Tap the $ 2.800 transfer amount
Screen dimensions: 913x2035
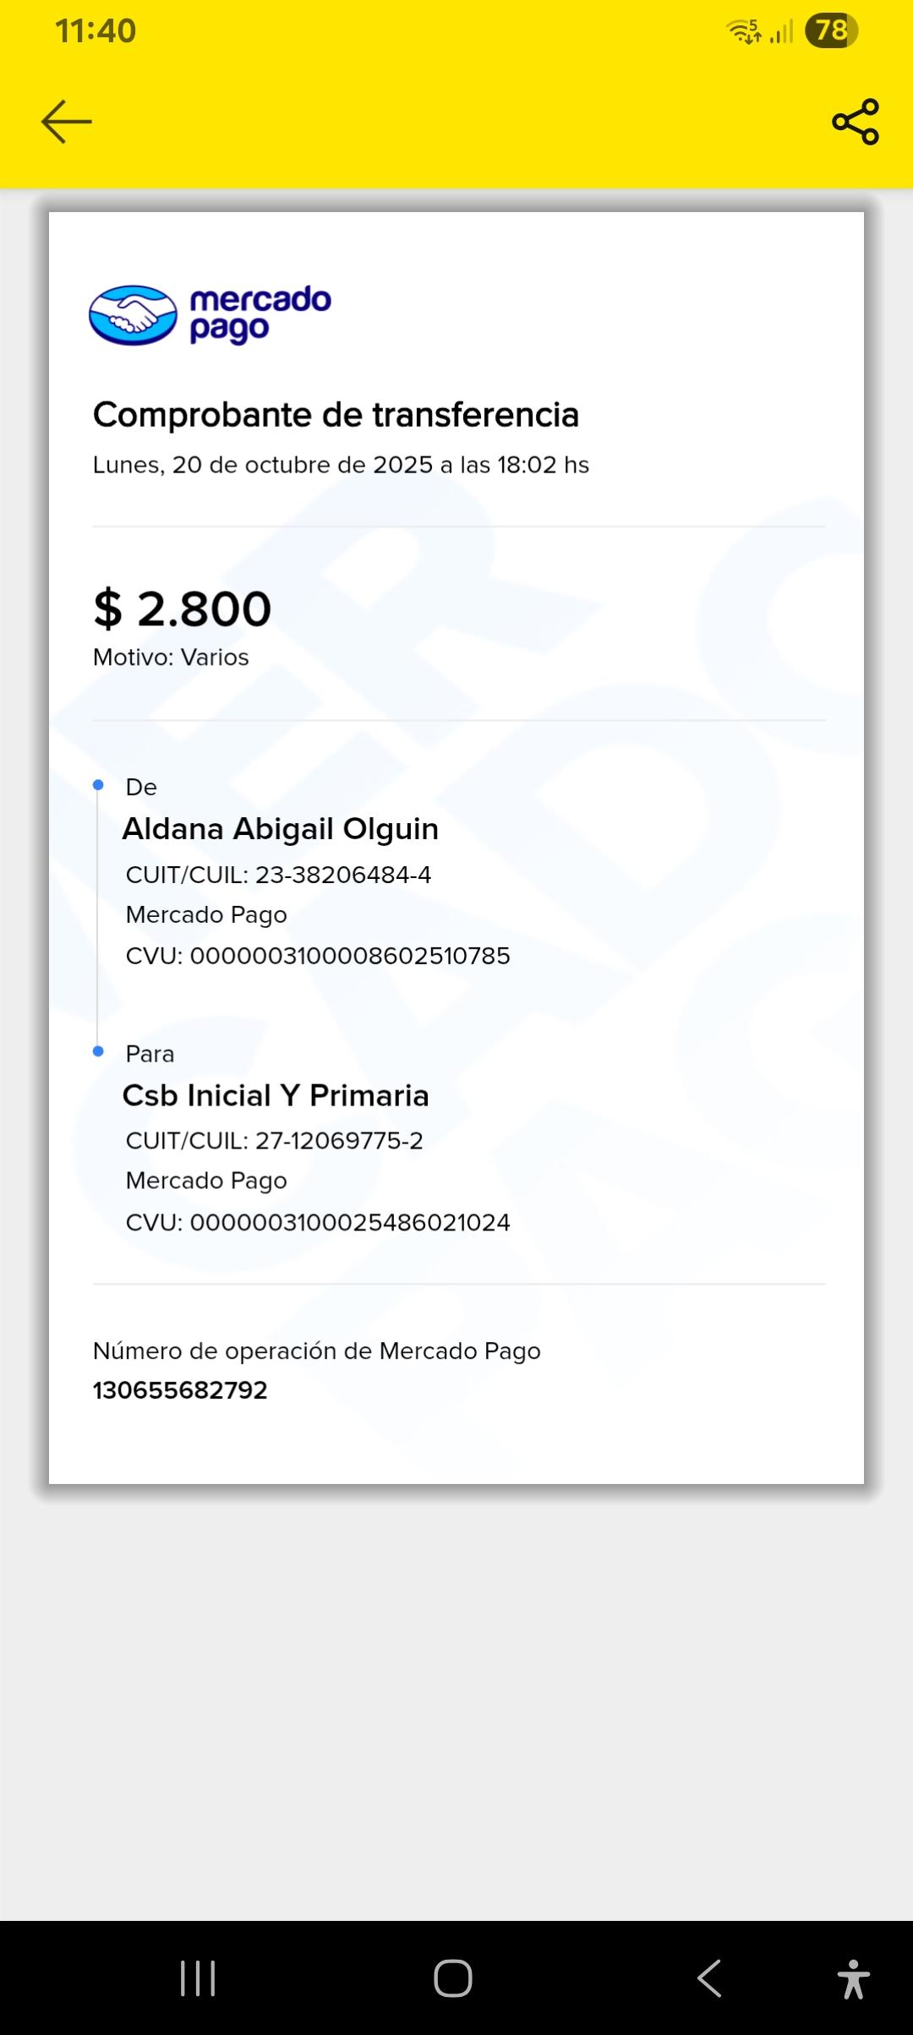183,608
